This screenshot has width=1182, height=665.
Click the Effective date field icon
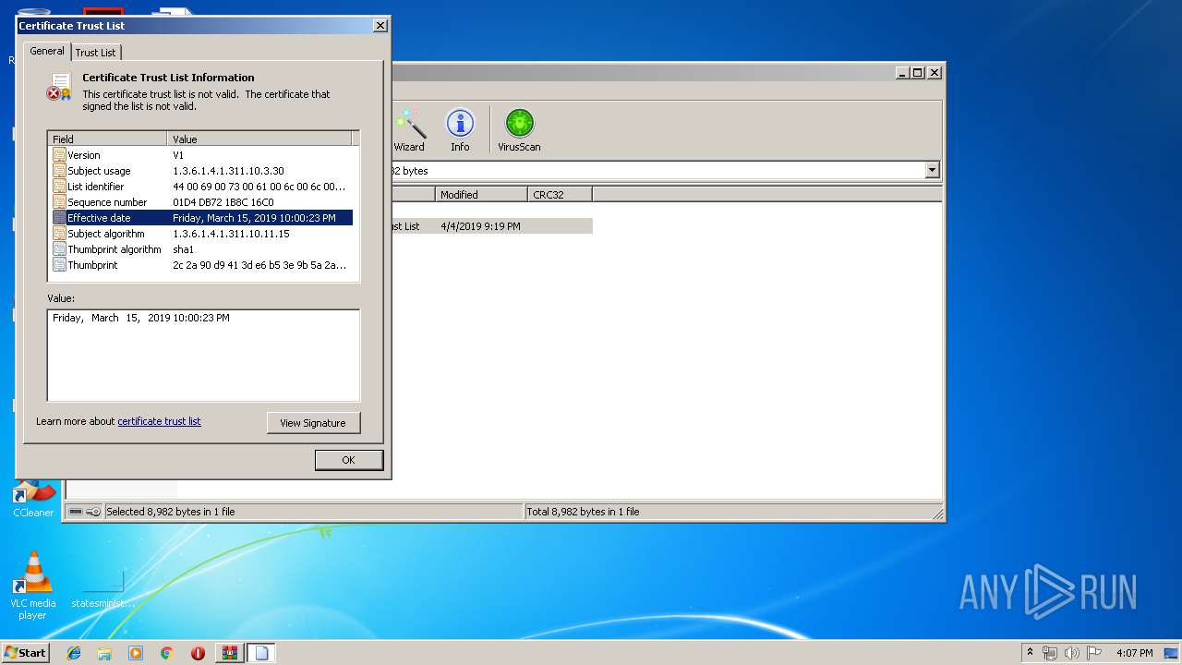[60, 218]
